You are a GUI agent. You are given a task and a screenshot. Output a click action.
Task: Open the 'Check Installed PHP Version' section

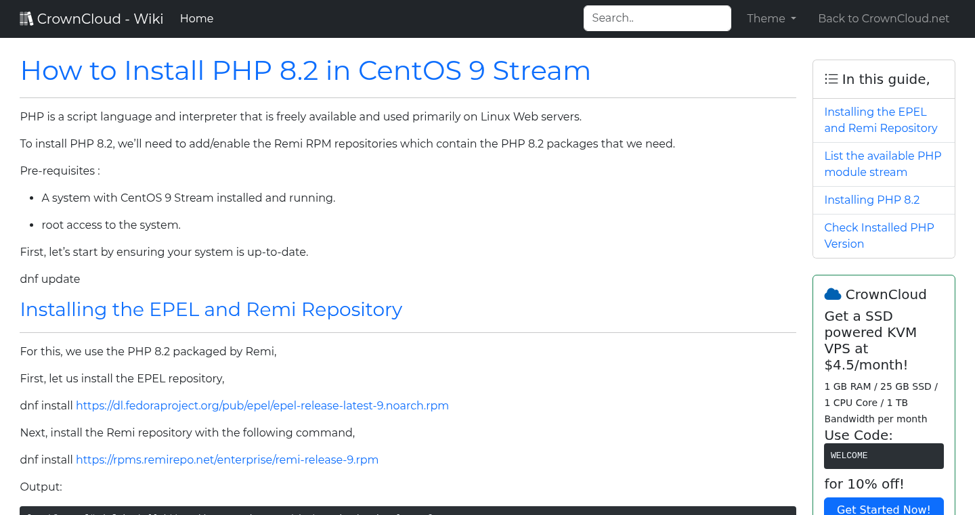tap(879, 236)
